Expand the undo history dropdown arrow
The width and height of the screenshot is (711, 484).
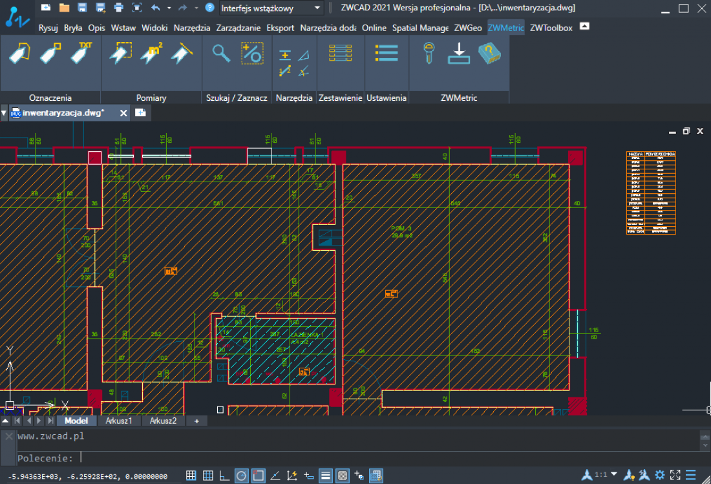coord(169,8)
